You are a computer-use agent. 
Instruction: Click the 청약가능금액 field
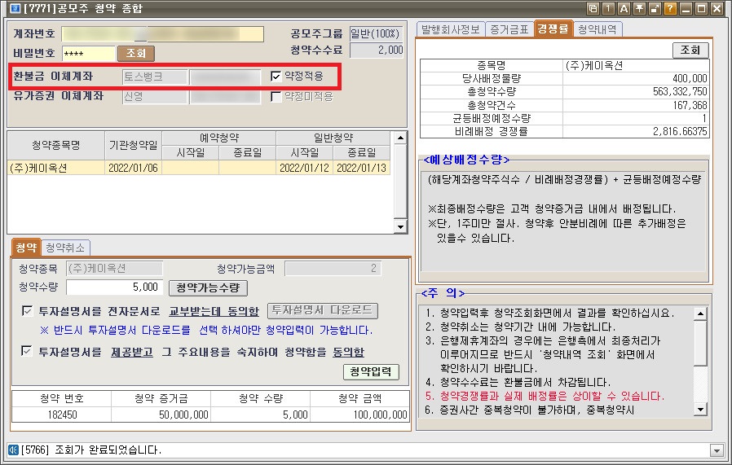click(333, 269)
